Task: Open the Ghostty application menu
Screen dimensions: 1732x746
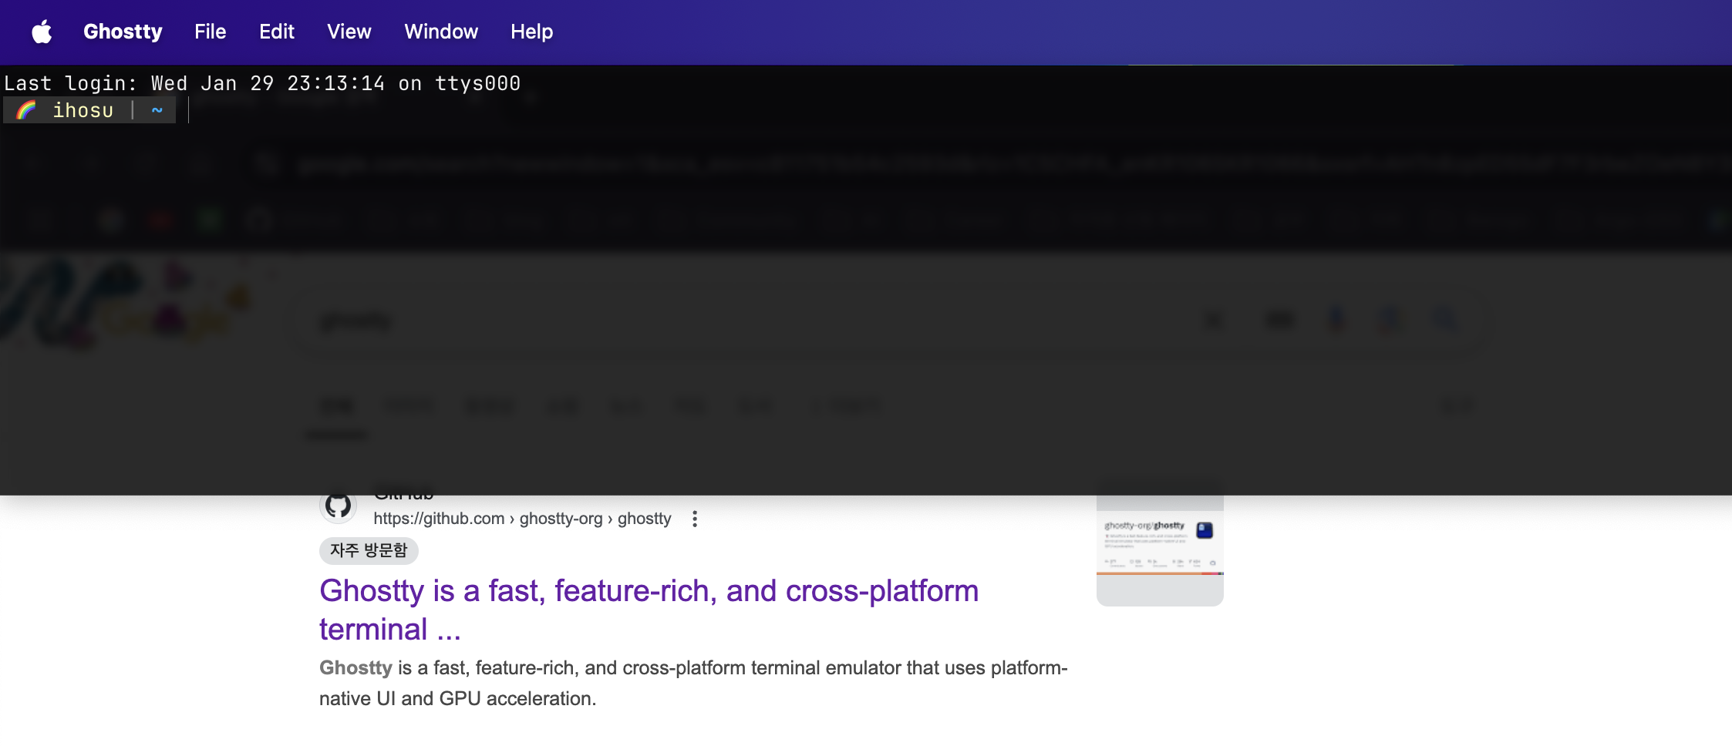Action: click(123, 32)
